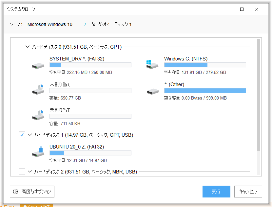Click 空き容量 12.31 GB / 14.97 GB text
Image resolution: width=272 pixels, height=207 pixels.
78,160
